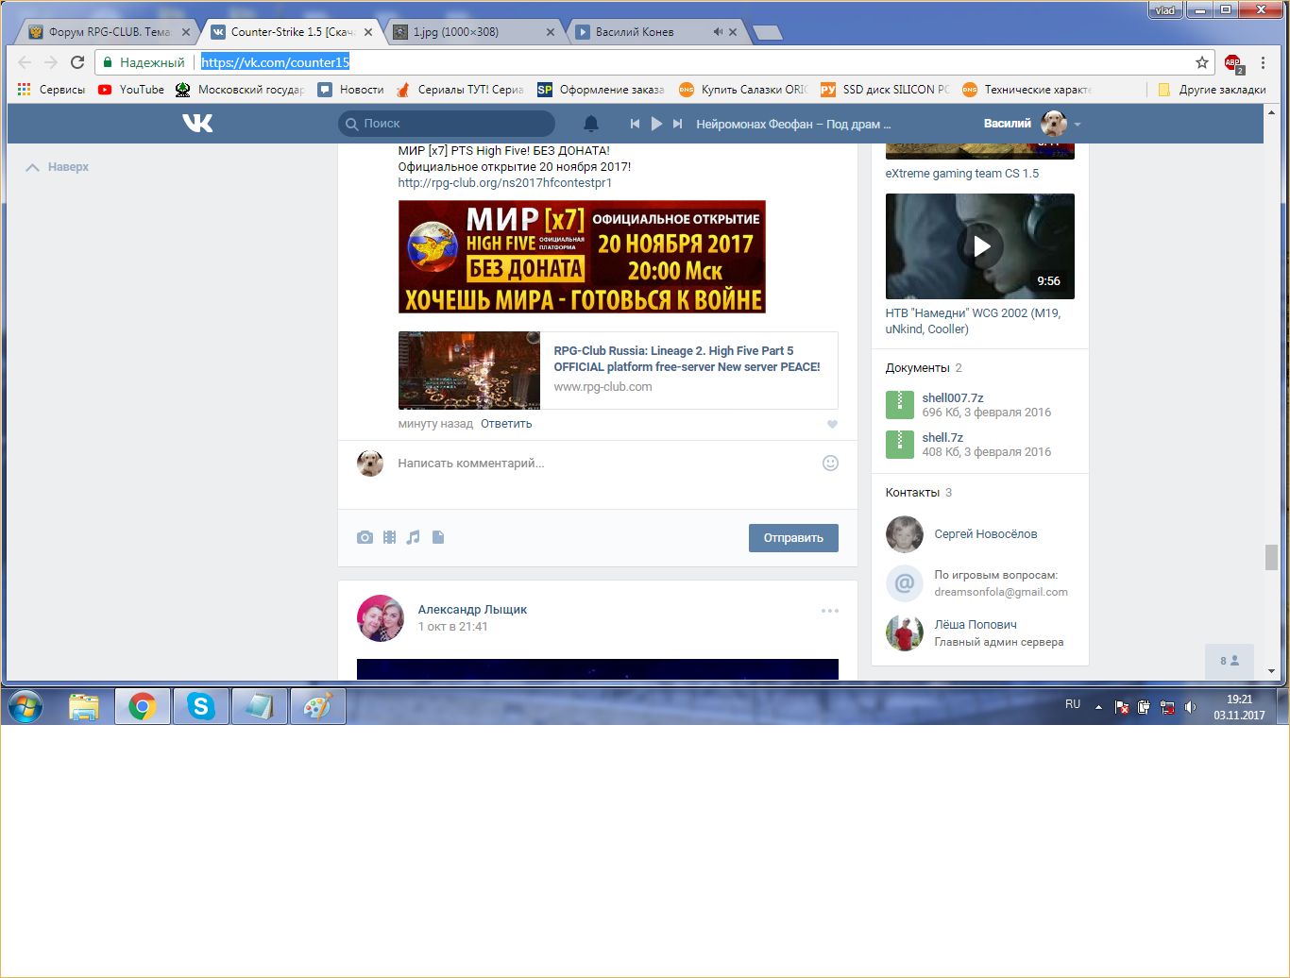Open Windows Explorer from the taskbar

tap(84, 706)
